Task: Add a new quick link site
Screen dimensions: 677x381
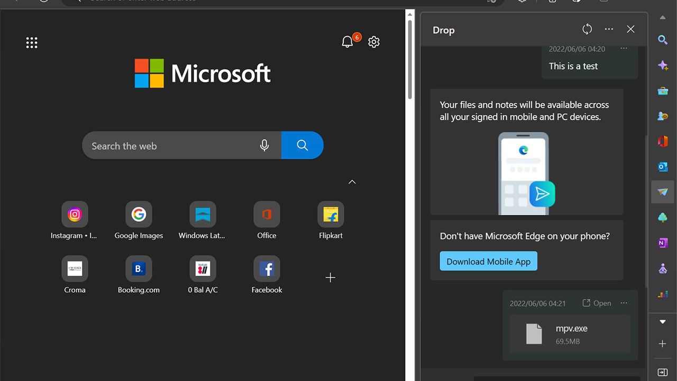Action: pos(331,277)
